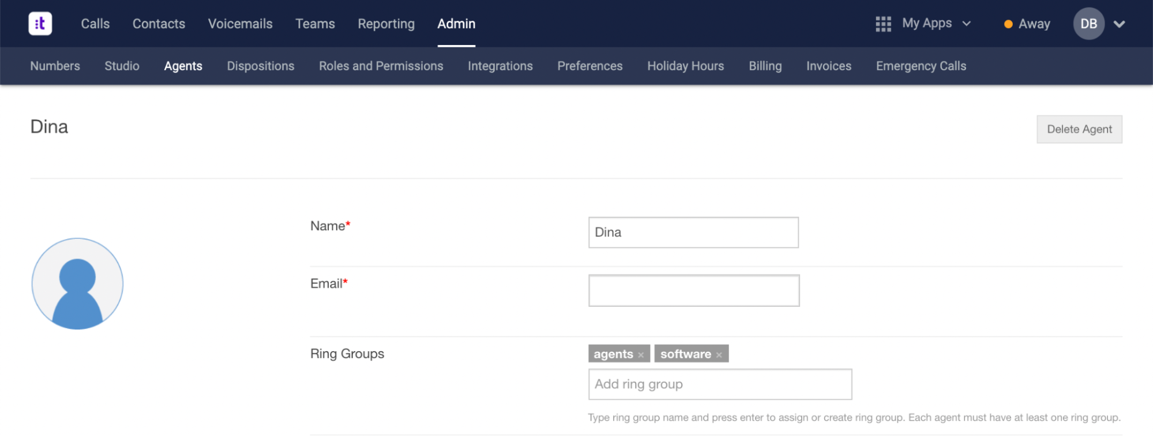
Task: Open the Away status dropdown
Action: (x=1027, y=24)
